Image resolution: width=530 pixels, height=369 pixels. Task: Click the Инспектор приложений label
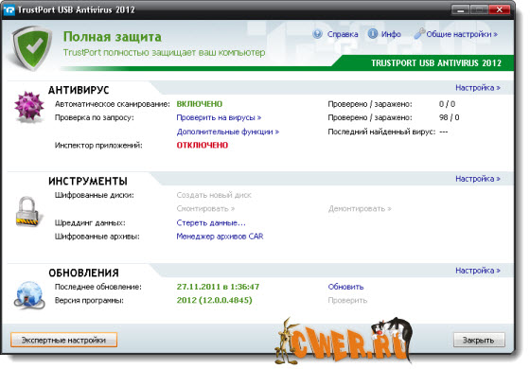click(98, 146)
